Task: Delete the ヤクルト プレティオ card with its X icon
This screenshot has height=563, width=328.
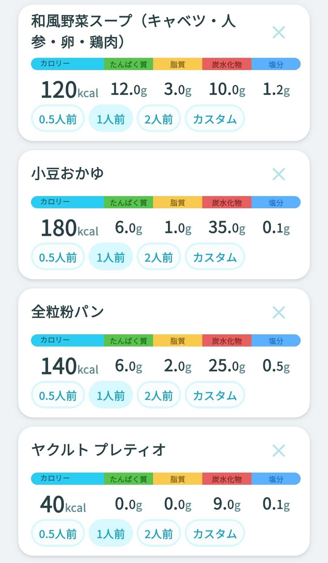Action: coord(279,451)
